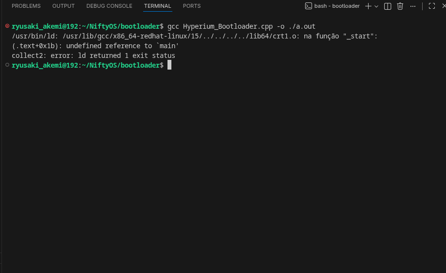Click the "undefined reference to main" line
This screenshot has height=273, width=446.
[95, 46]
